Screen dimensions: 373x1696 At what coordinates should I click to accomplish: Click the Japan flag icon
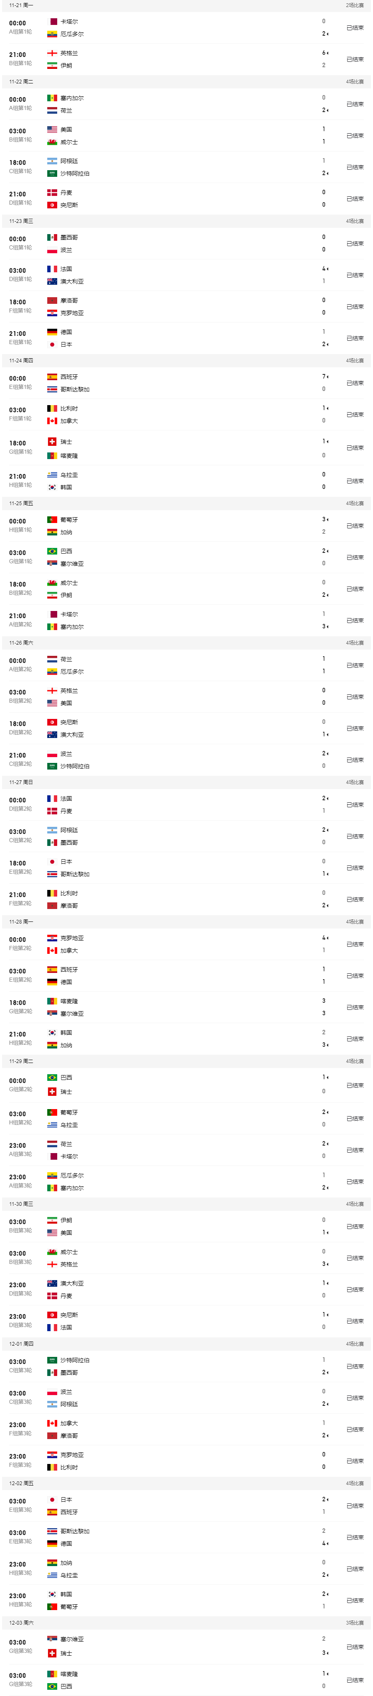pos(51,344)
